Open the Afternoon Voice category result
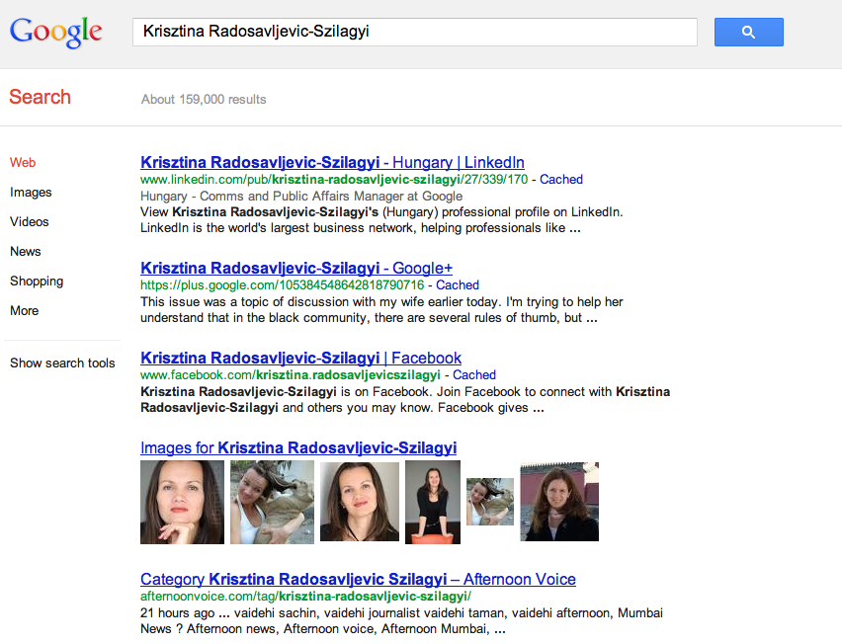Viewport: 842px width, 644px height. pyautogui.click(x=358, y=579)
